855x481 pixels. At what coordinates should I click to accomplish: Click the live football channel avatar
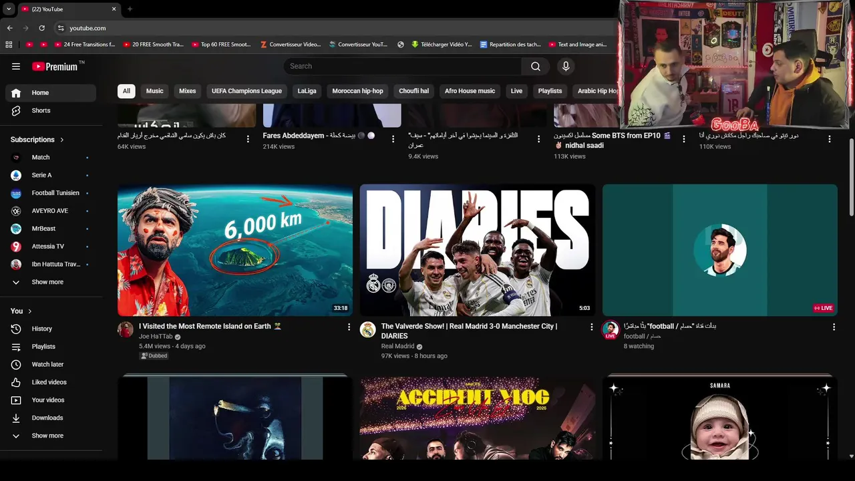click(x=610, y=329)
